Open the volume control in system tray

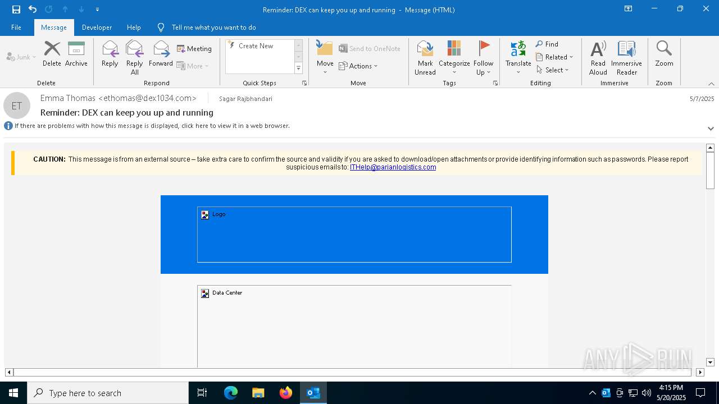pyautogui.click(x=646, y=393)
